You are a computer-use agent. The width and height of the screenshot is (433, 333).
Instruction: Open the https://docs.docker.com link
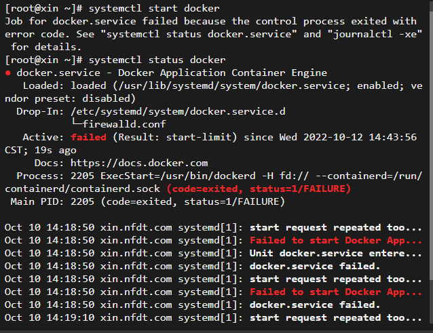(x=139, y=163)
